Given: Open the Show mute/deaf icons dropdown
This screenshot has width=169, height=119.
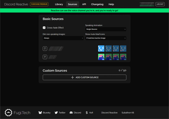Looking at the screenshot, I should (x=106, y=38).
